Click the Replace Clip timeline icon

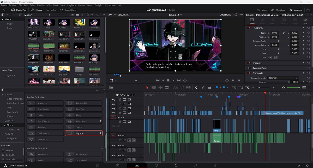[x=188, y=87]
